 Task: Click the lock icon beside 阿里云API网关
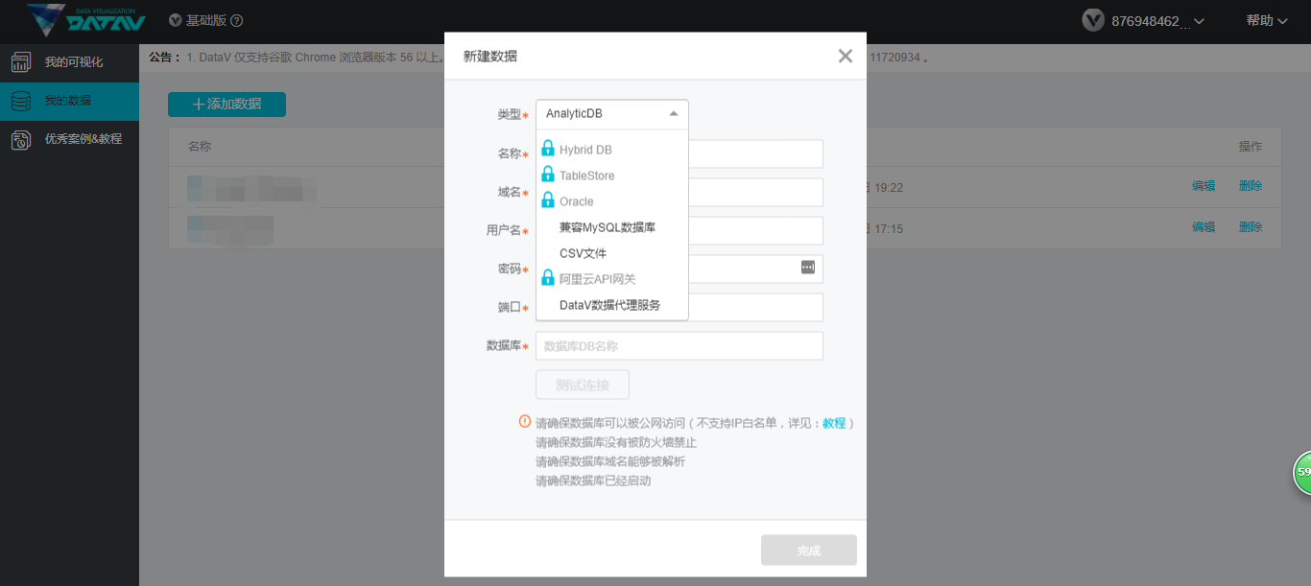[x=548, y=278]
